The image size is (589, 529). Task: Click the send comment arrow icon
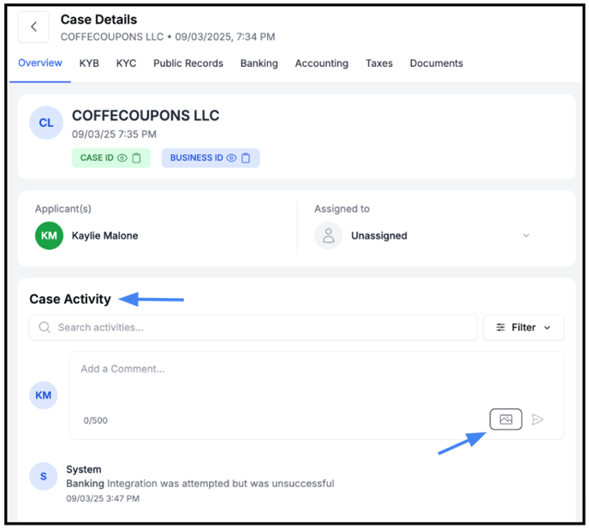538,419
